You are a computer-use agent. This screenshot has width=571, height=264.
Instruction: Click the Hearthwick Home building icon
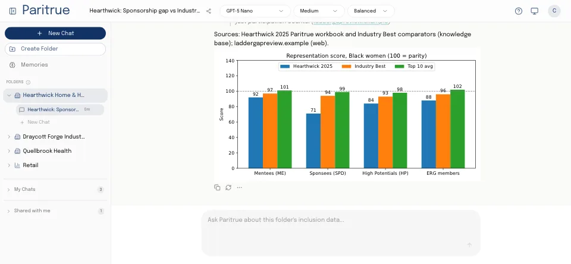pyautogui.click(x=17, y=95)
